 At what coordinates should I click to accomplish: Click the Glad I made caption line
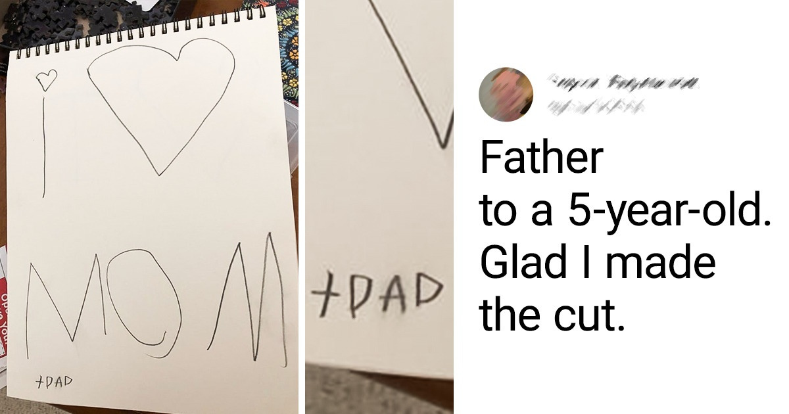click(597, 263)
